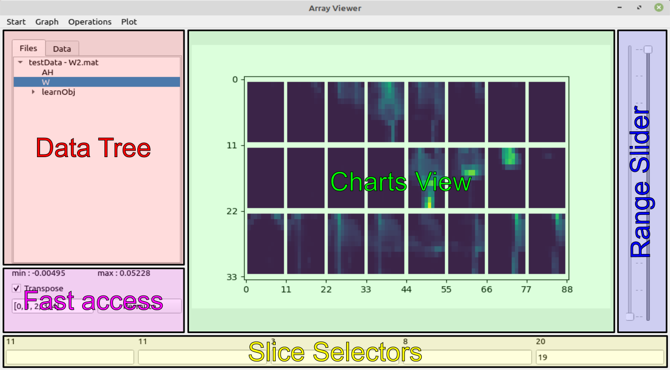Click the slice selector field containing 19
The height and width of the screenshot is (370, 670).
(x=600, y=357)
